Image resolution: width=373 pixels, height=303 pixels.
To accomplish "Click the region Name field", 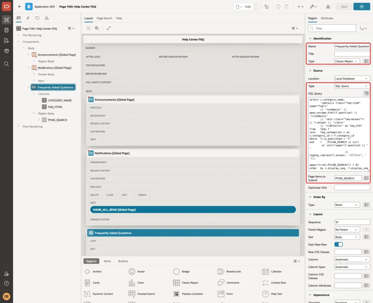I will tap(352, 46).
